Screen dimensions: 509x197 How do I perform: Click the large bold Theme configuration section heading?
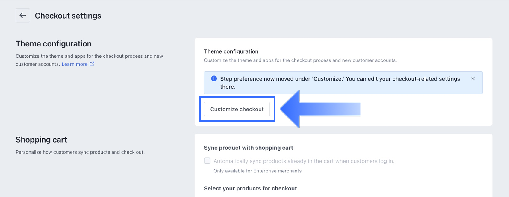tap(54, 44)
